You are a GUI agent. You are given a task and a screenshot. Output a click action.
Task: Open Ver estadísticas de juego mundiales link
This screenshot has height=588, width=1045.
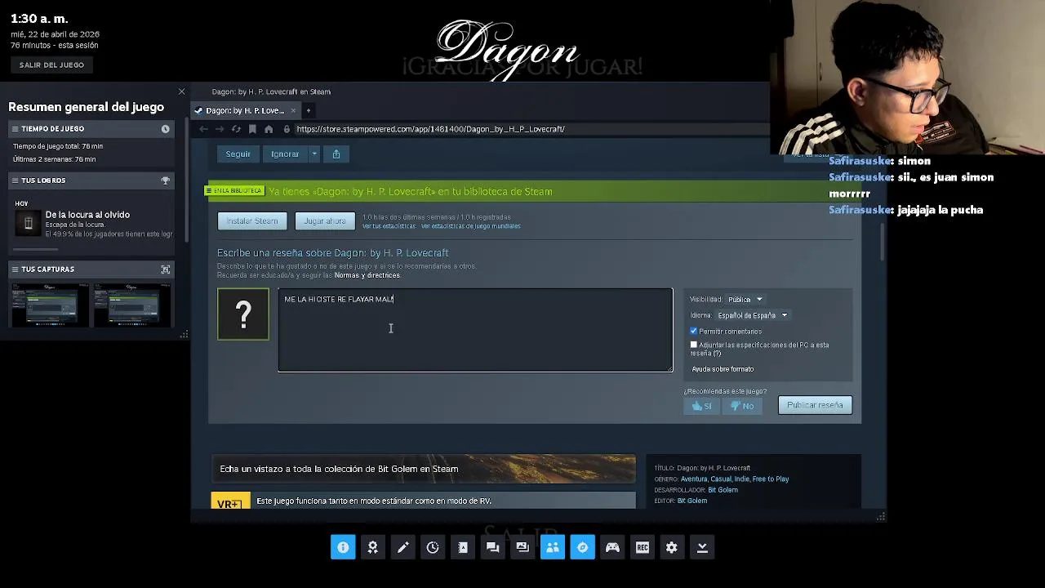(471, 226)
